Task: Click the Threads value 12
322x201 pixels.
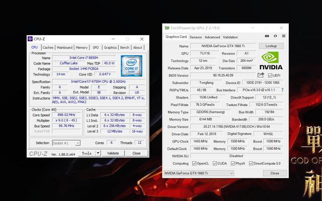Action: click(x=140, y=143)
